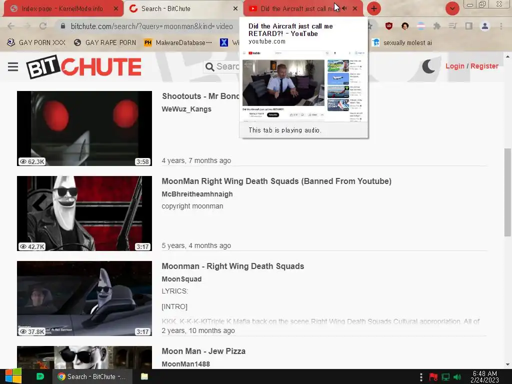
Task: Click the Login link
Action: click(x=455, y=66)
